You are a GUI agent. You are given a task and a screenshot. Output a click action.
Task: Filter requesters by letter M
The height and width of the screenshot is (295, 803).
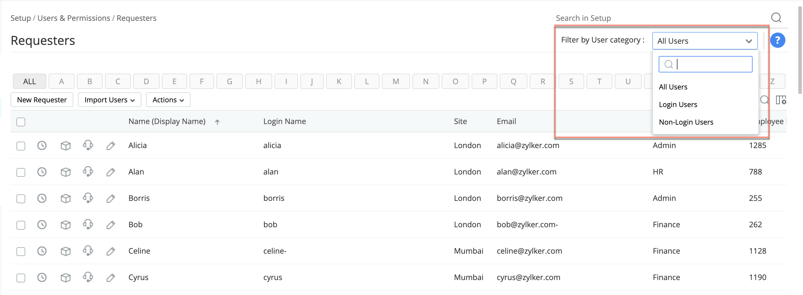pyautogui.click(x=395, y=82)
